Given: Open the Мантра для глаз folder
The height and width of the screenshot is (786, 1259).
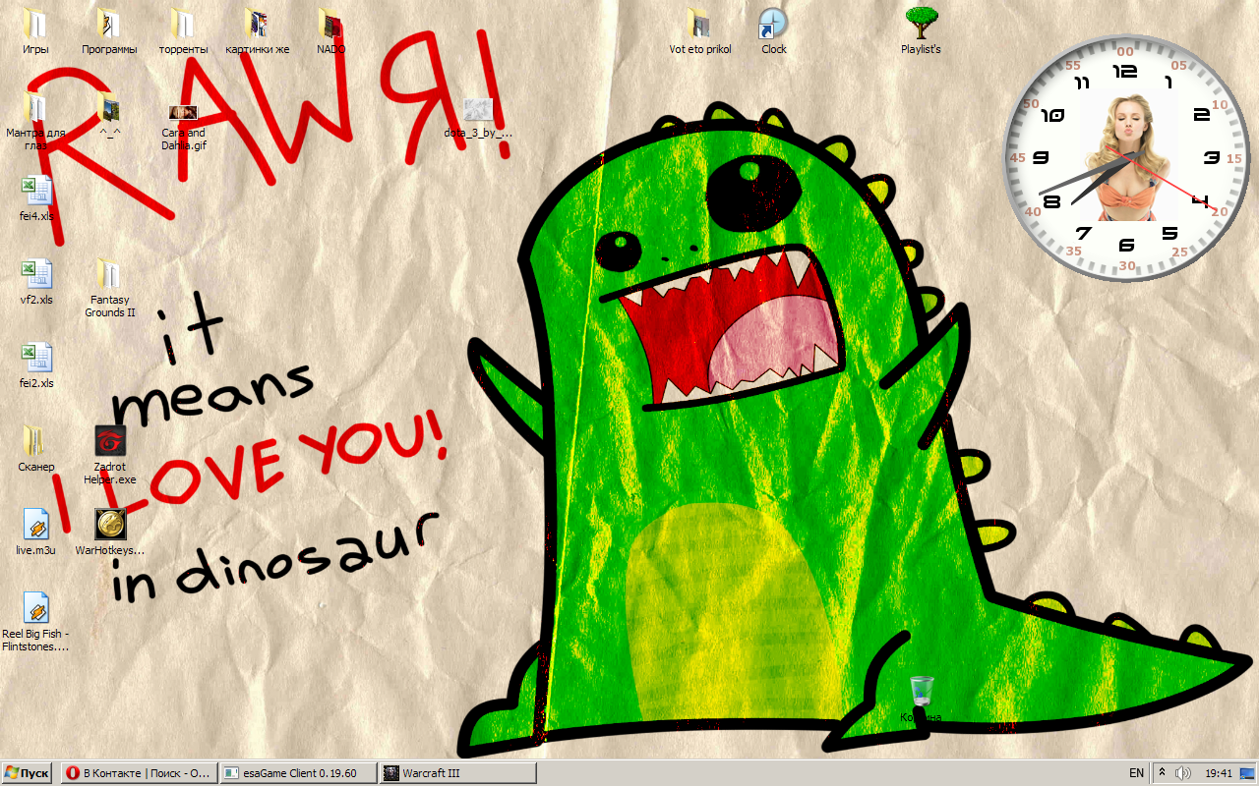Looking at the screenshot, I should (35, 106).
